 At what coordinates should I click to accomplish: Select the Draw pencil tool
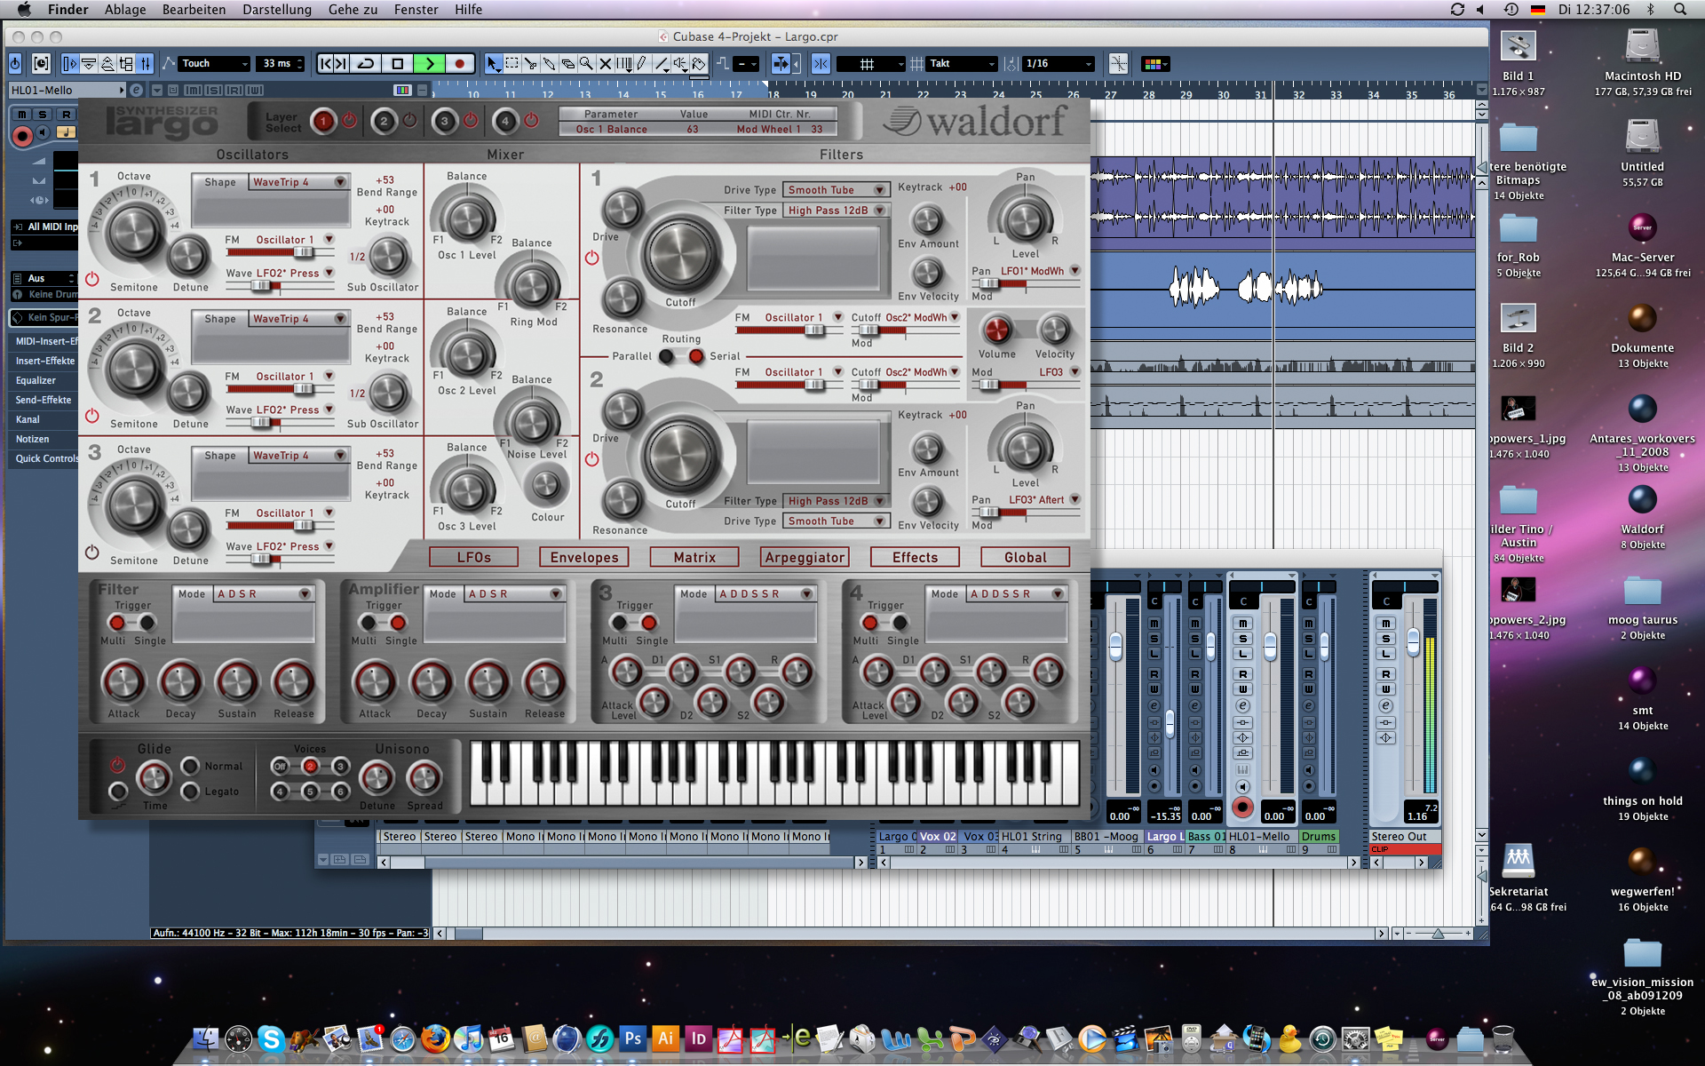(x=641, y=64)
